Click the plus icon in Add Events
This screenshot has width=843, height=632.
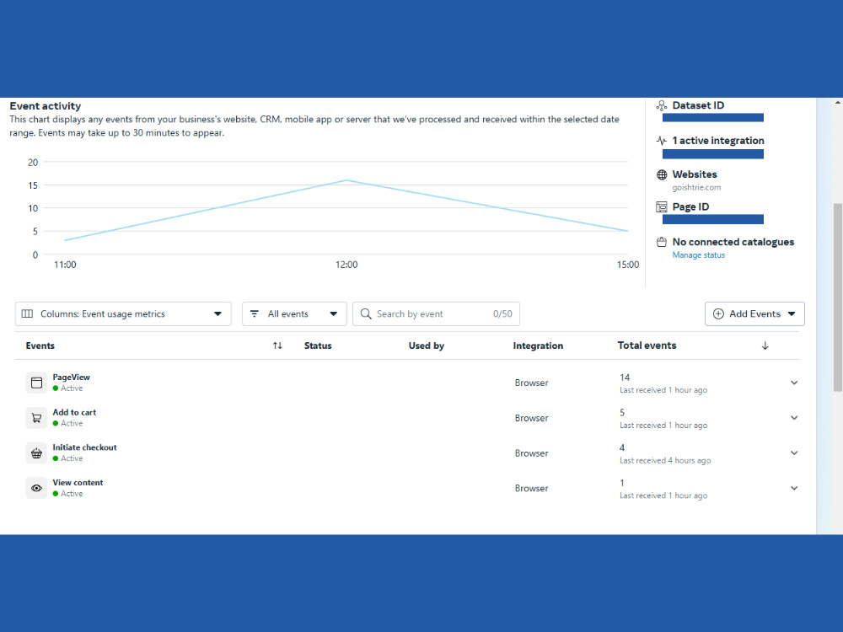coord(718,313)
